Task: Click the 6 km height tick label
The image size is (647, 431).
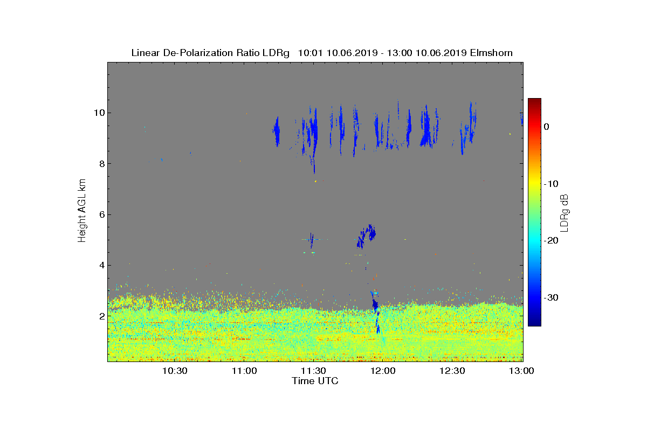Action: (101, 214)
